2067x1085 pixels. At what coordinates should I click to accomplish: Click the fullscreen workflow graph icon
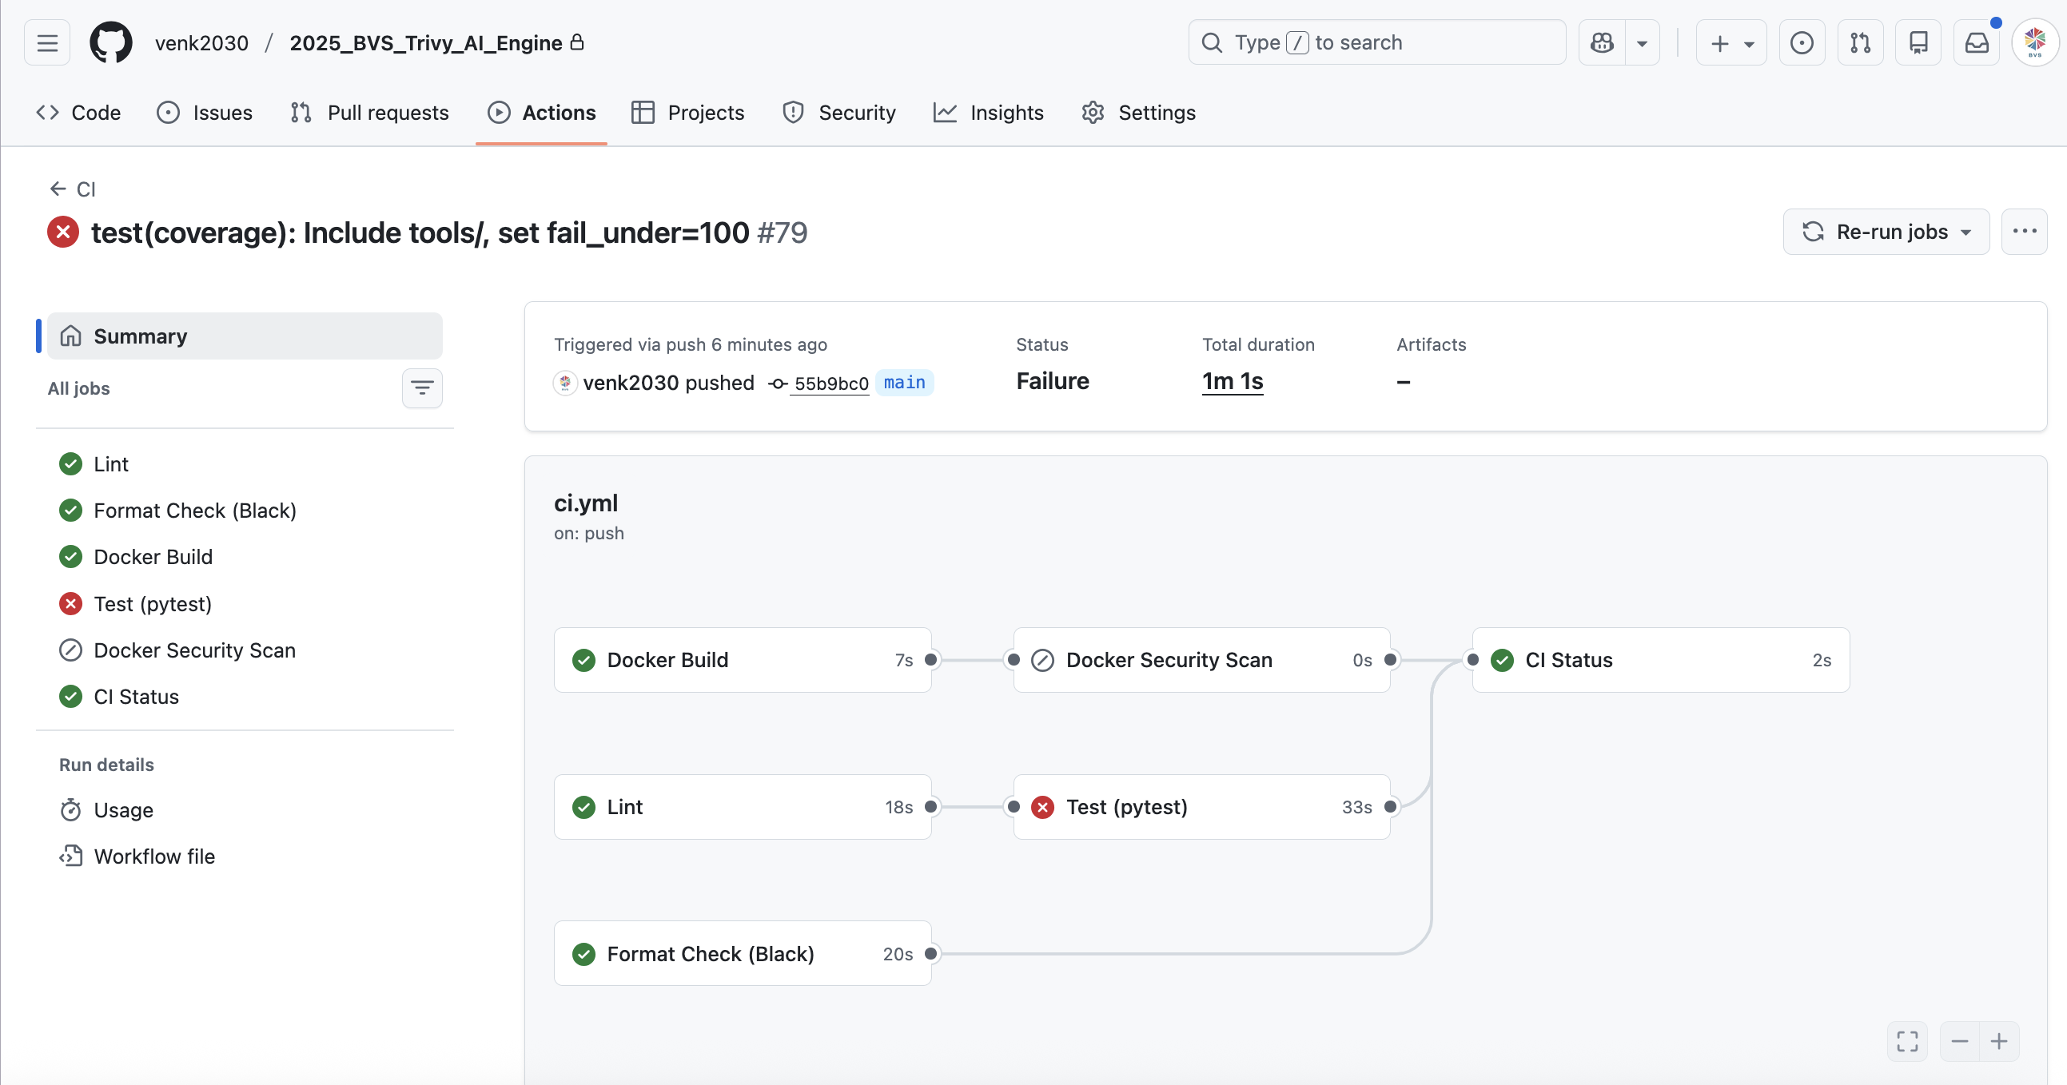tap(1907, 1041)
